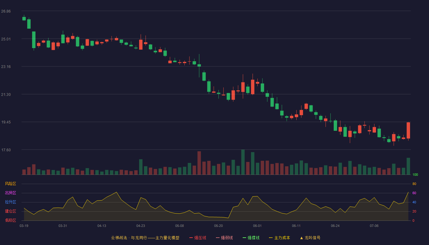Click the first green candlestick near 26.86
Viewport: 429px width, 245px height.
click(x=24, y=19)
